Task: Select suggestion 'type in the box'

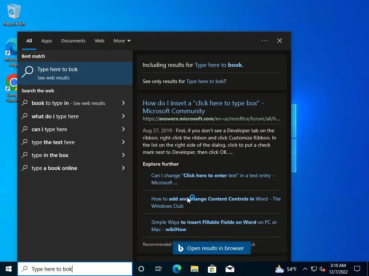Action: [75, 155]
